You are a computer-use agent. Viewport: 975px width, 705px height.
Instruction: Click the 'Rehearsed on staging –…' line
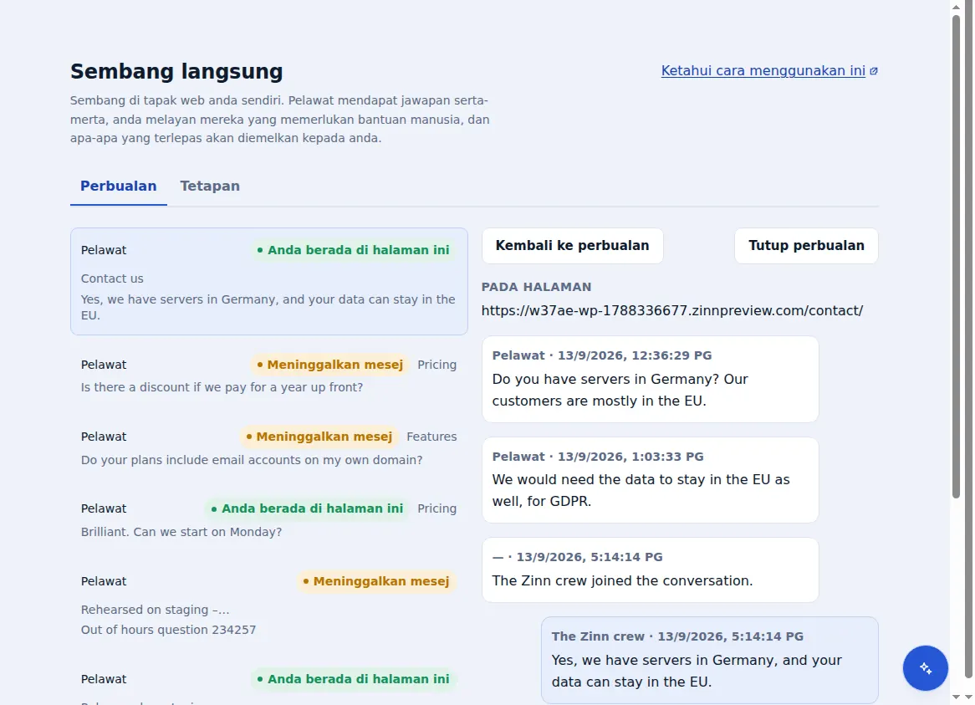pyautogui.click(x=155, y=610)
